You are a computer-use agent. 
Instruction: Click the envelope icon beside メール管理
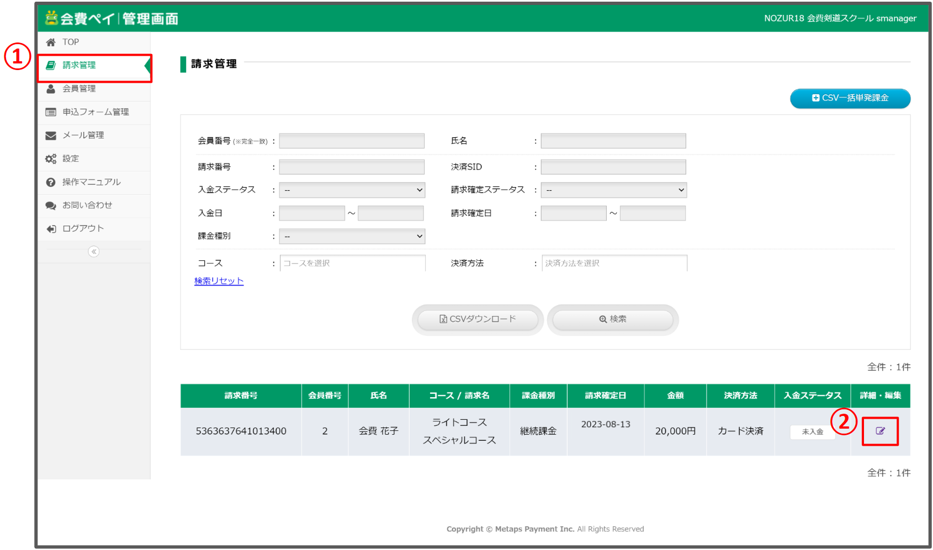(50, 135)
